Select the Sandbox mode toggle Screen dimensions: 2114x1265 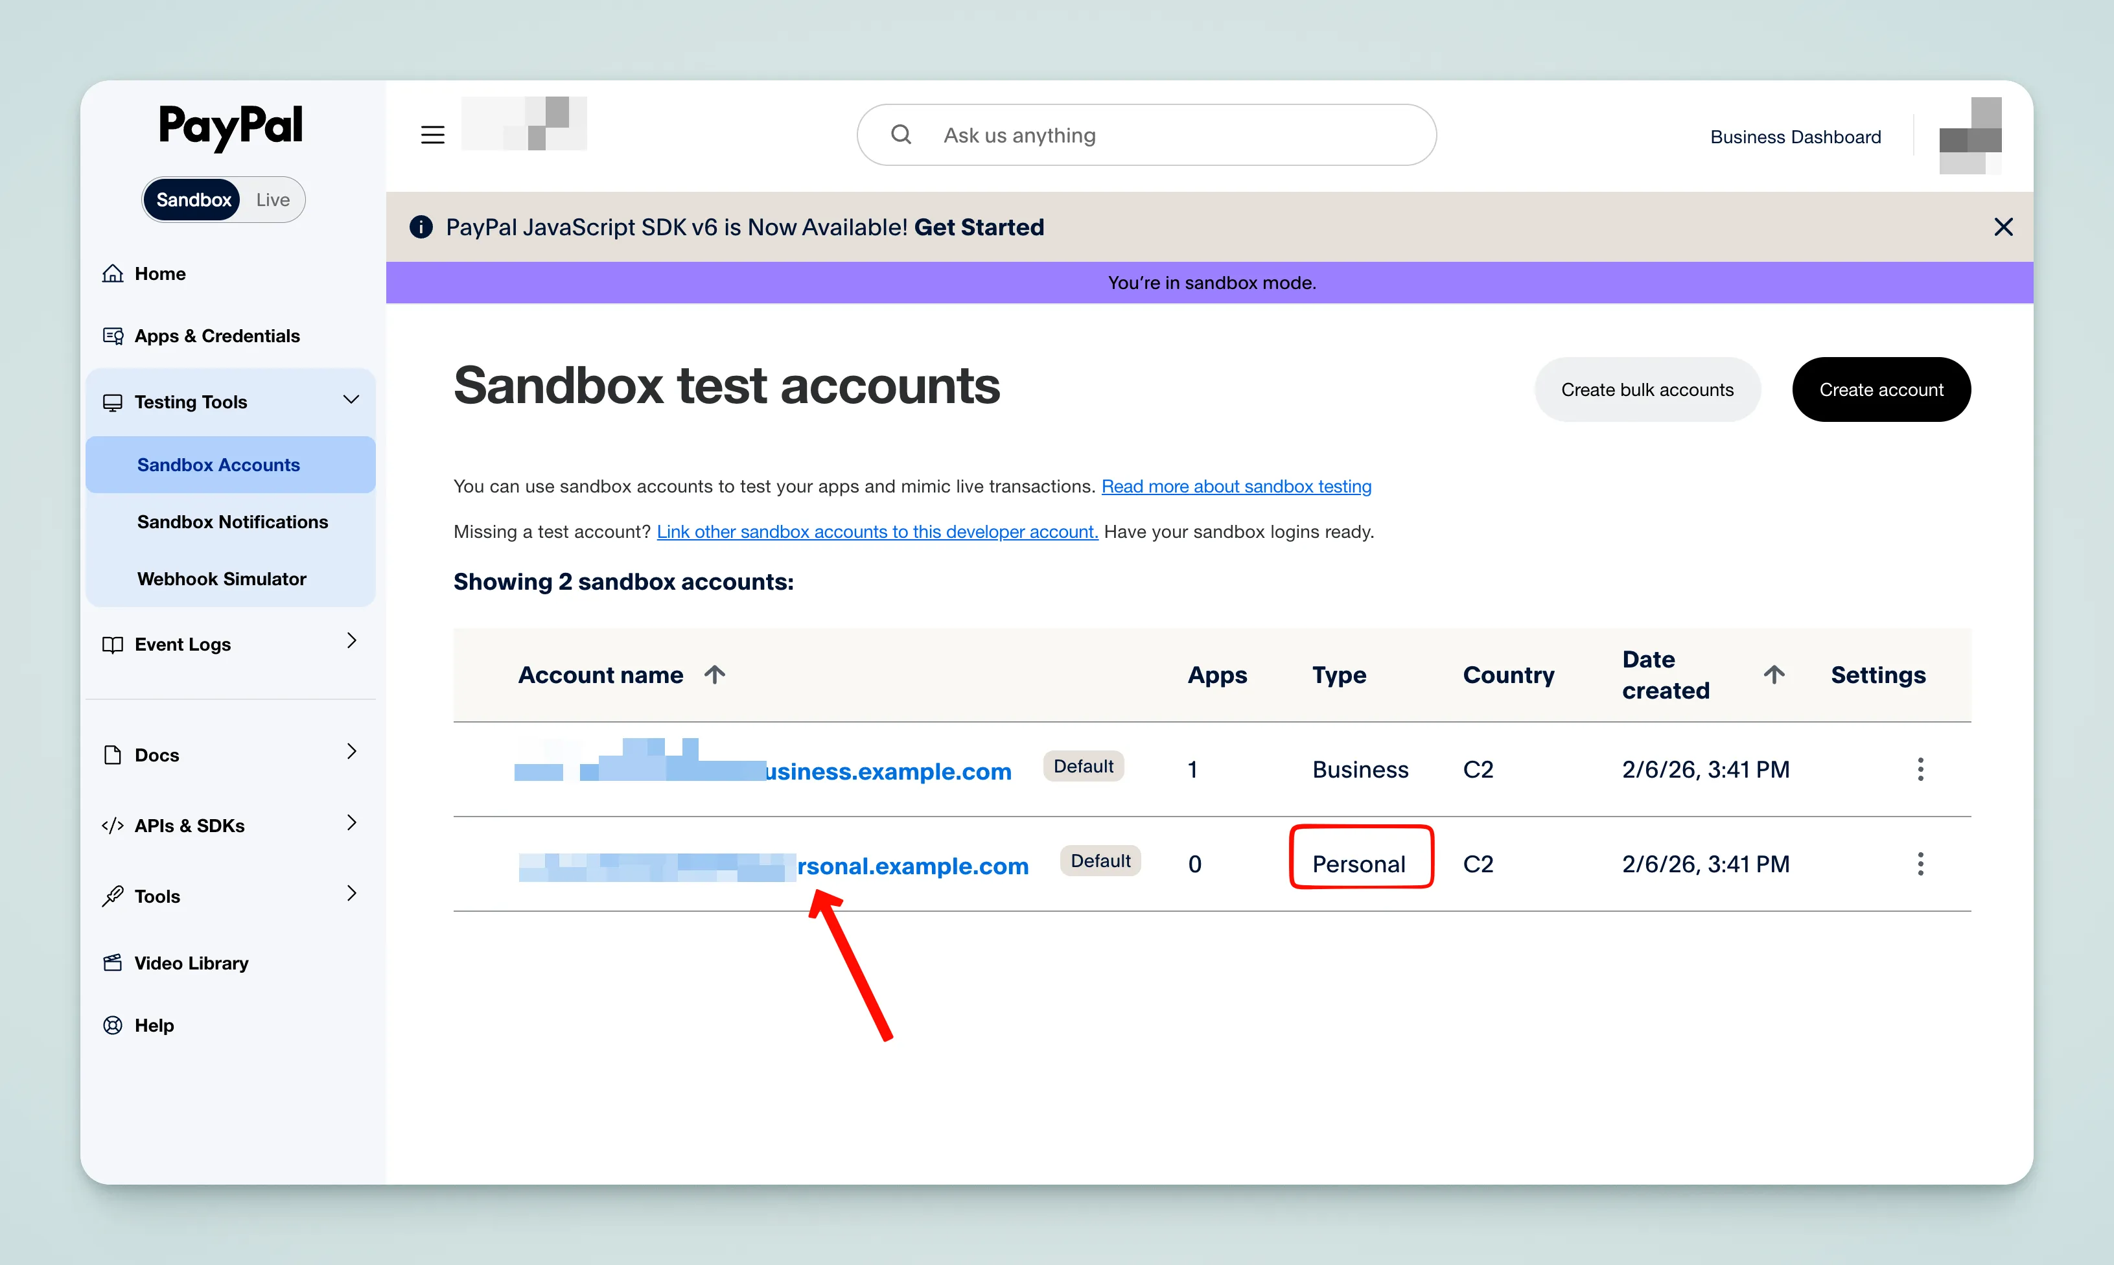[194, 198]
